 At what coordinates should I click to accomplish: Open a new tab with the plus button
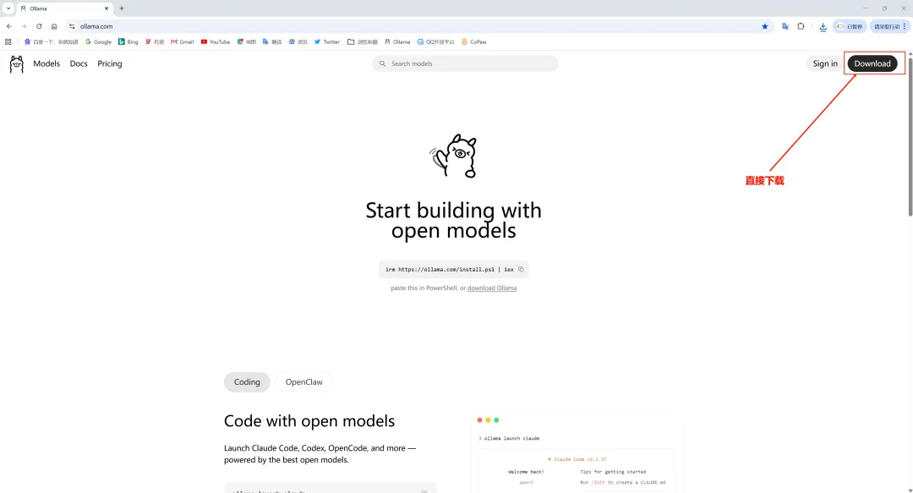tap(122, 8)
